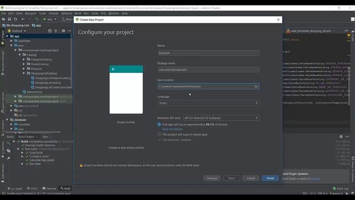Click the Build window gear settings icon
355x200 pixels.
[341, 137]
